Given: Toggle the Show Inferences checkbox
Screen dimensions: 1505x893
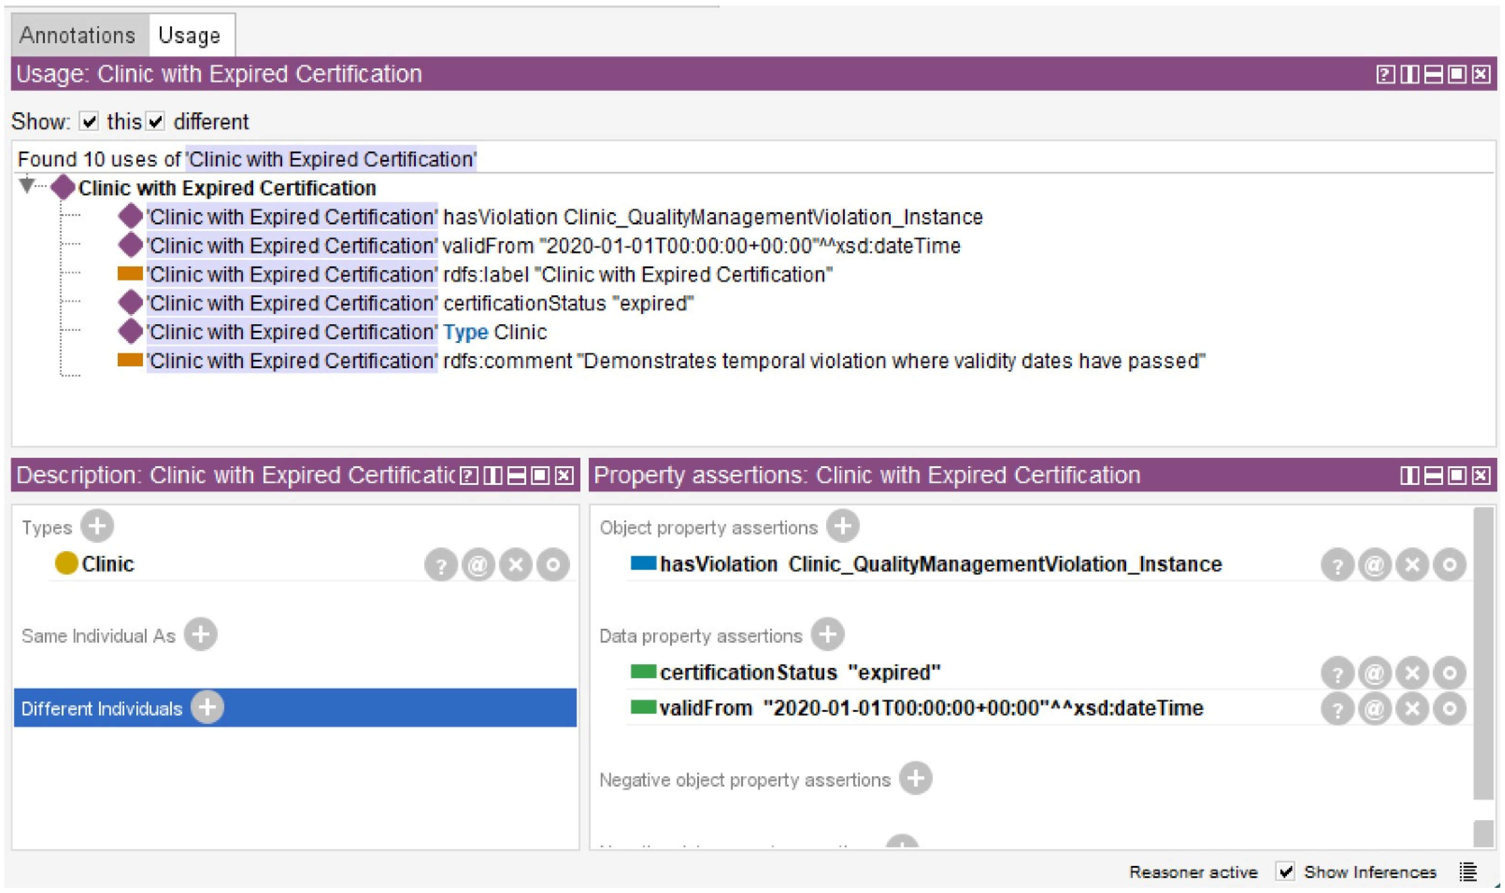Looking at the screenshot, I should click(x=1285, y=871).
